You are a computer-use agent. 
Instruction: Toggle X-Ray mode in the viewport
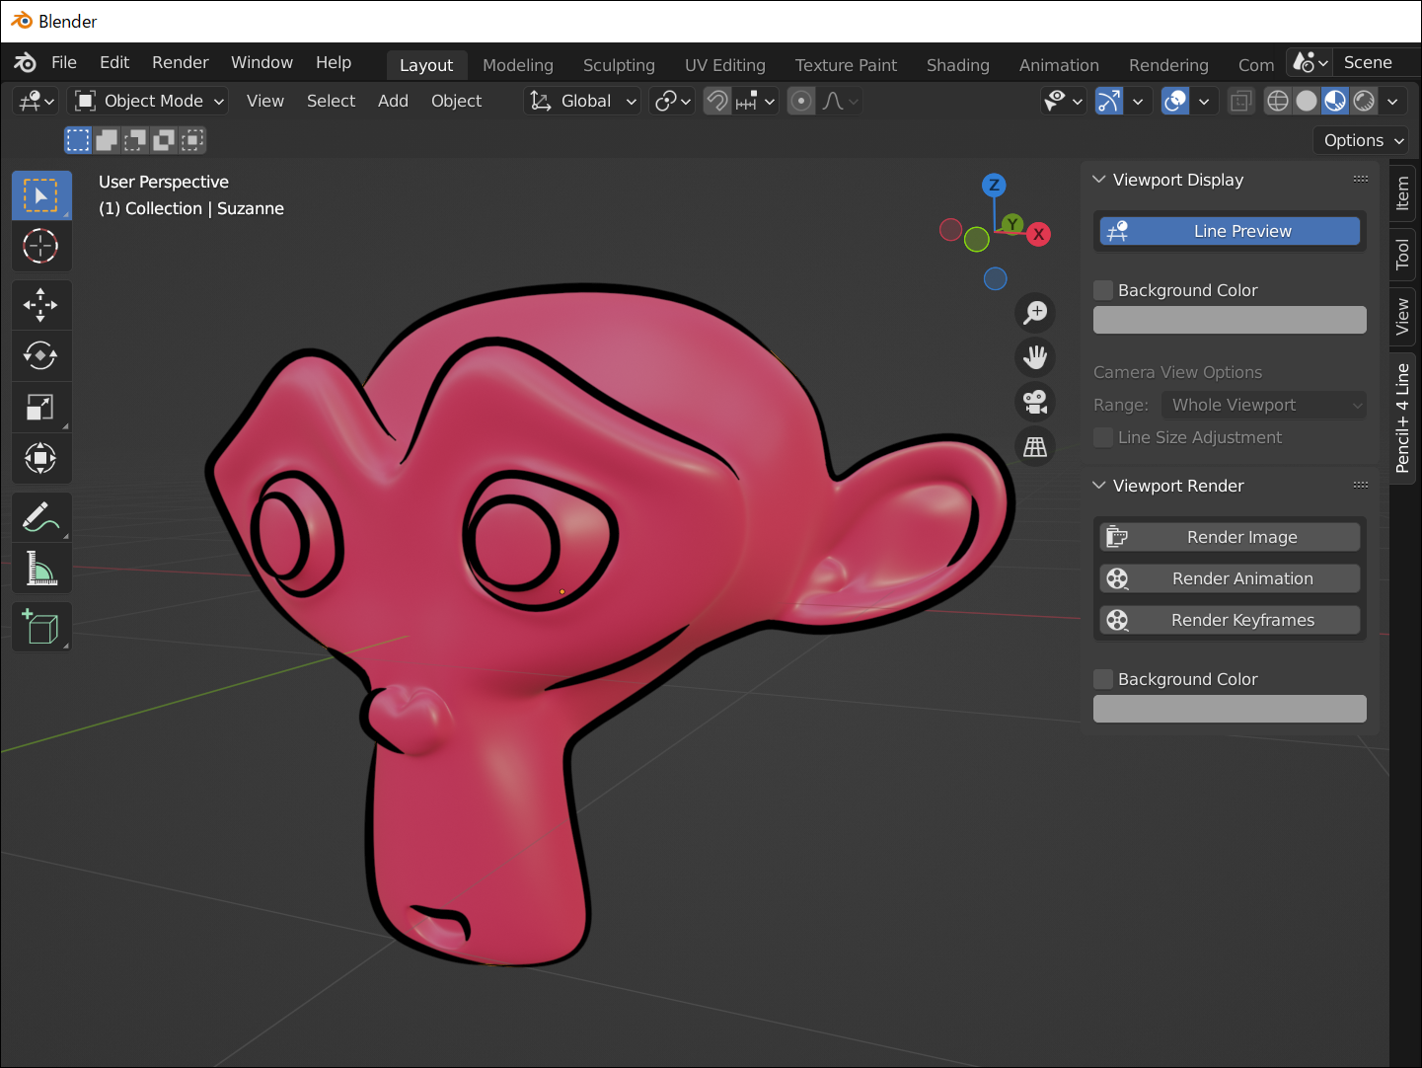pos(1240,100)
